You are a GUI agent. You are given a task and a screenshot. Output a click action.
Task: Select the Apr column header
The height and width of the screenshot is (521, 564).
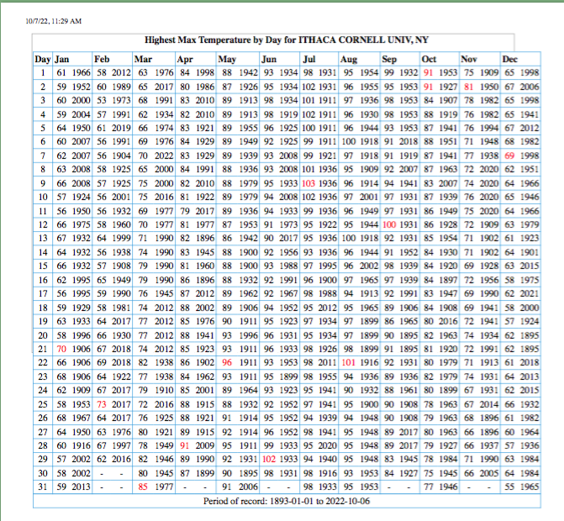pyautogui.click(x=185, y=60)
